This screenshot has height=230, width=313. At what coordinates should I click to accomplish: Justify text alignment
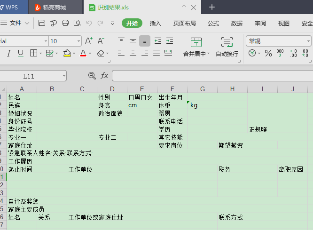tap(156, 53)
